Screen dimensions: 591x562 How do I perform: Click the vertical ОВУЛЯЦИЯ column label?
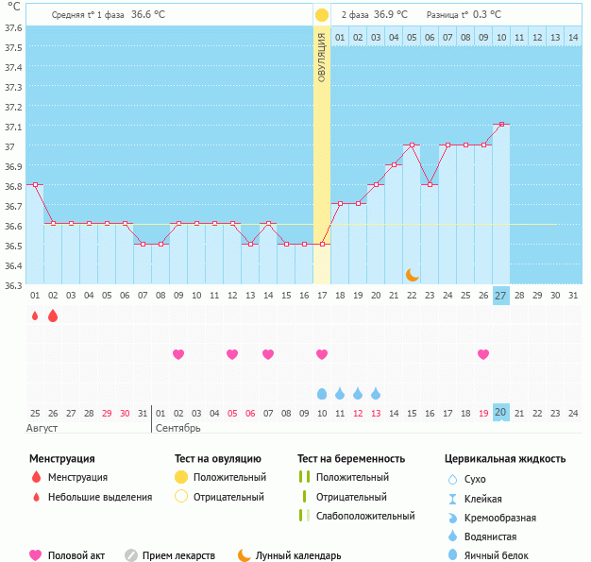[322, 59]
